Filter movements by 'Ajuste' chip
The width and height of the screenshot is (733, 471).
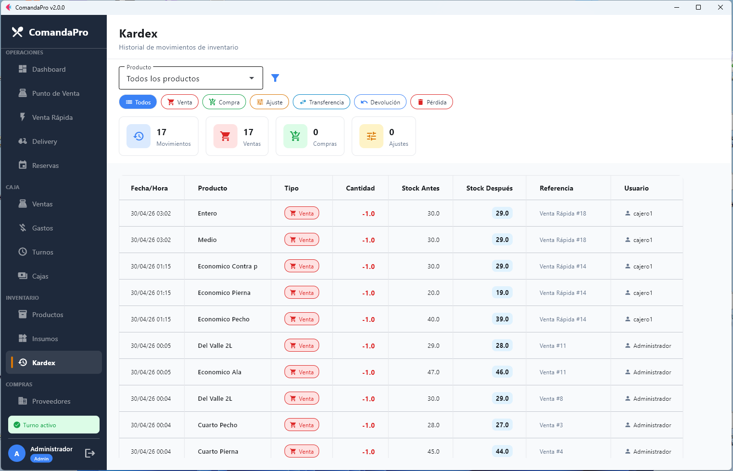coord(269,102)
